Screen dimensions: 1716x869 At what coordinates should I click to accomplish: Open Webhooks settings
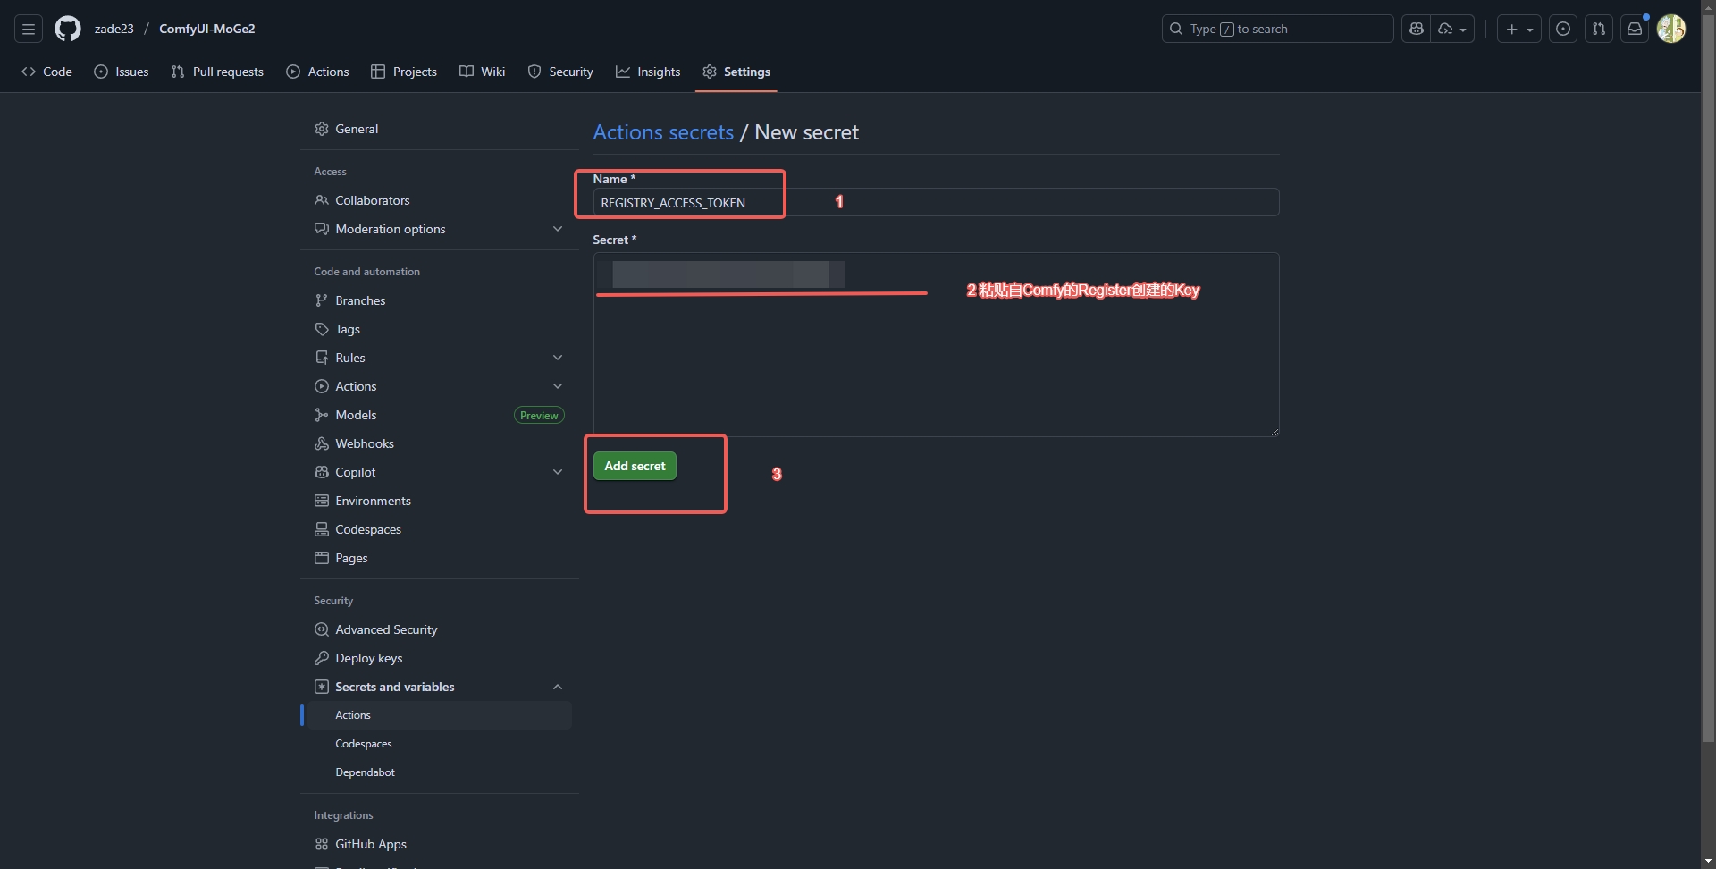(439, 443)
